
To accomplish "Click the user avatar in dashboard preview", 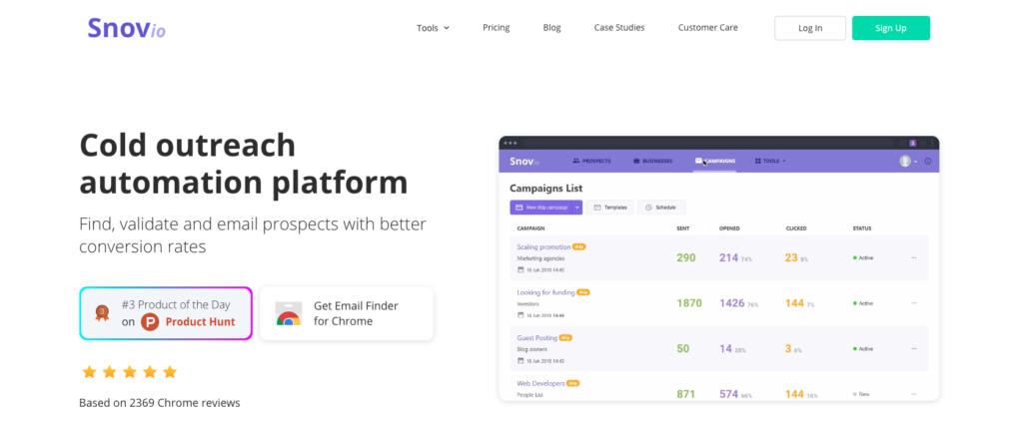I will coord(905,161).
